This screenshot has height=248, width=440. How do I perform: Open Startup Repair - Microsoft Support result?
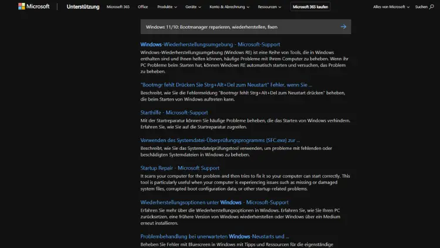pos(180,168)
